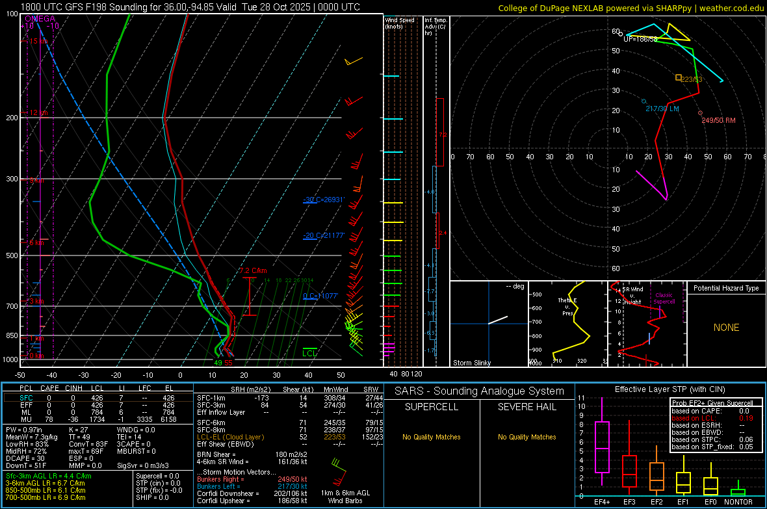767x509 pixels.
Task: Click the Corfidi Downshear = 202/106 kt line
Action: click(x=252, y=493)
